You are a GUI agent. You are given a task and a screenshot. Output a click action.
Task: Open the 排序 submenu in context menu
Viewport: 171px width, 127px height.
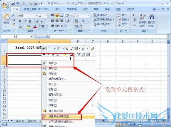point(68,105)
